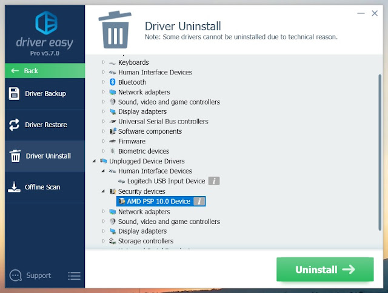Screen dimensions: 388x293
Task: Click the Storage controllers icon
Action: pyautogui.click(x=113, y=241)
